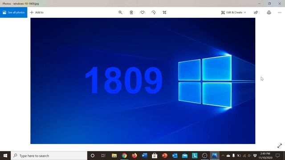
Task: Open Mail app from taskbar
Action: pyautogui.click(x=185, y=156)
